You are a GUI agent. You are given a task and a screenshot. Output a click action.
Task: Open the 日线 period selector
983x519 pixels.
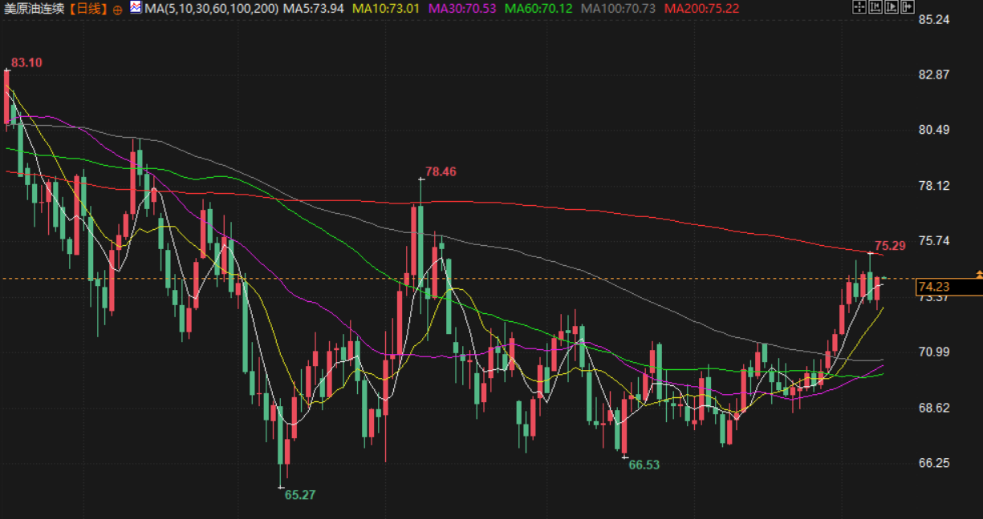[x=88, y=9]
